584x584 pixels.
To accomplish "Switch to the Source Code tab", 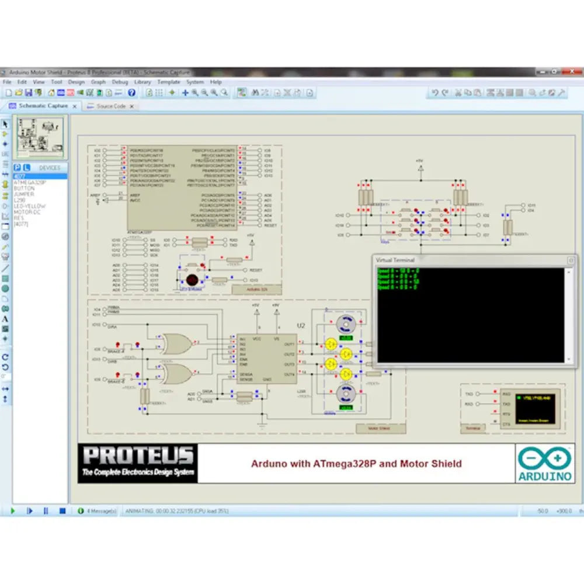I will tap(111, 106).
